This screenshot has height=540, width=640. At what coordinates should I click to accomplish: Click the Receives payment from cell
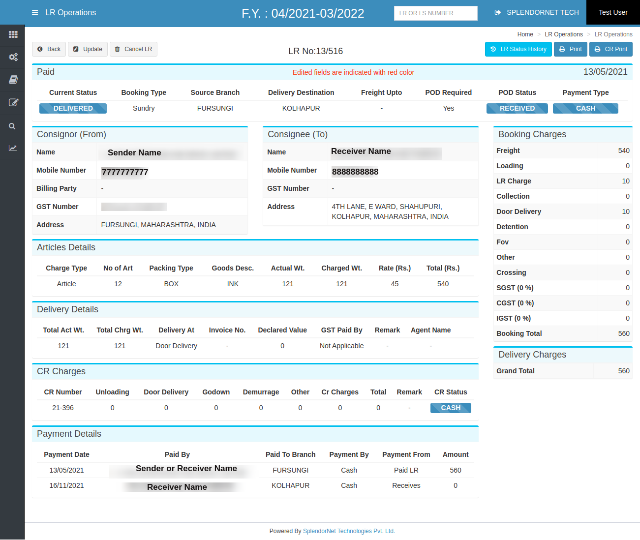coord(406,485)
